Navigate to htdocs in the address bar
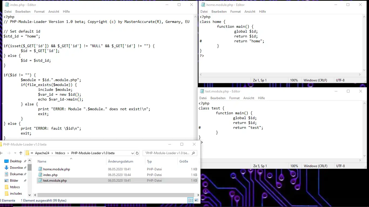The height and width of the screenshot is (207, 369). click(60, 153)
